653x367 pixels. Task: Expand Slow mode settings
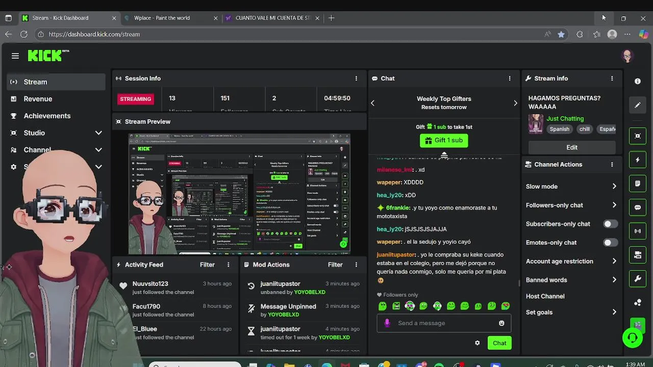614,187
